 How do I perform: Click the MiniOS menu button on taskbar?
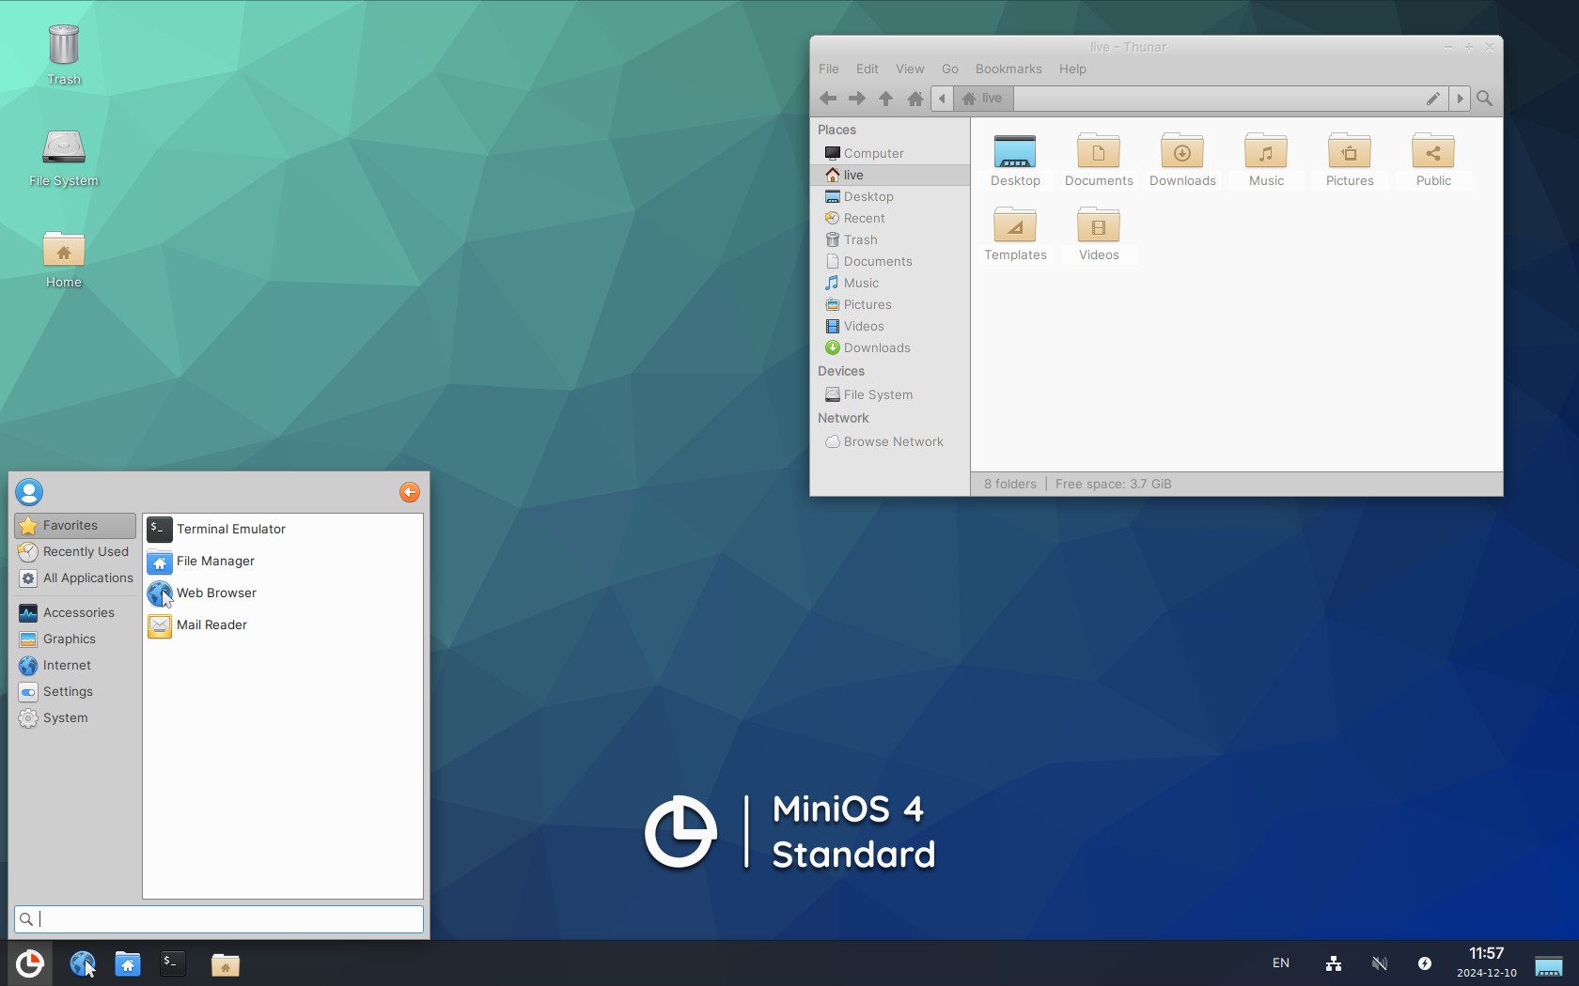coord(30,963)
